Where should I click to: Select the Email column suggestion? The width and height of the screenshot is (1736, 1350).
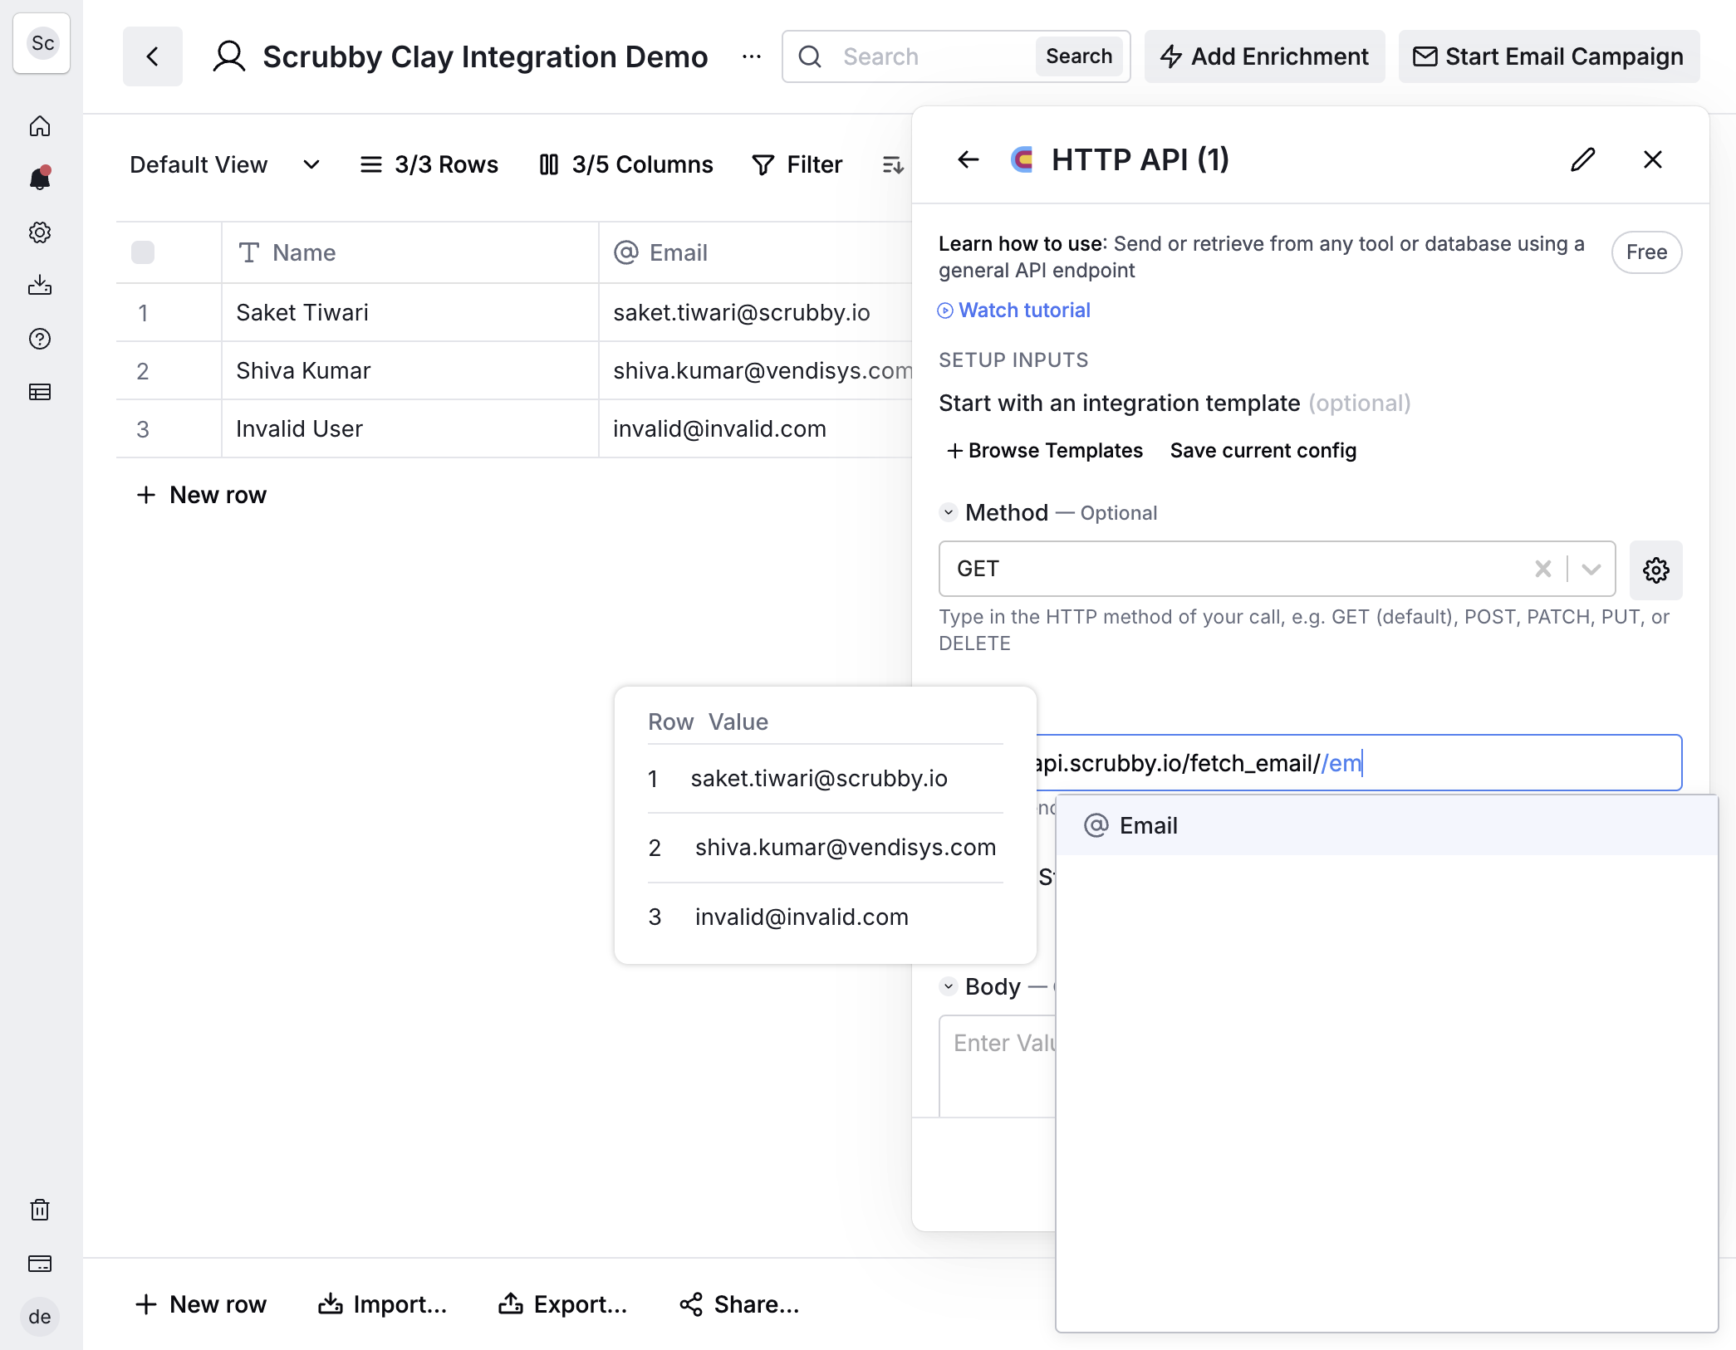click(x=1386, y=825)
